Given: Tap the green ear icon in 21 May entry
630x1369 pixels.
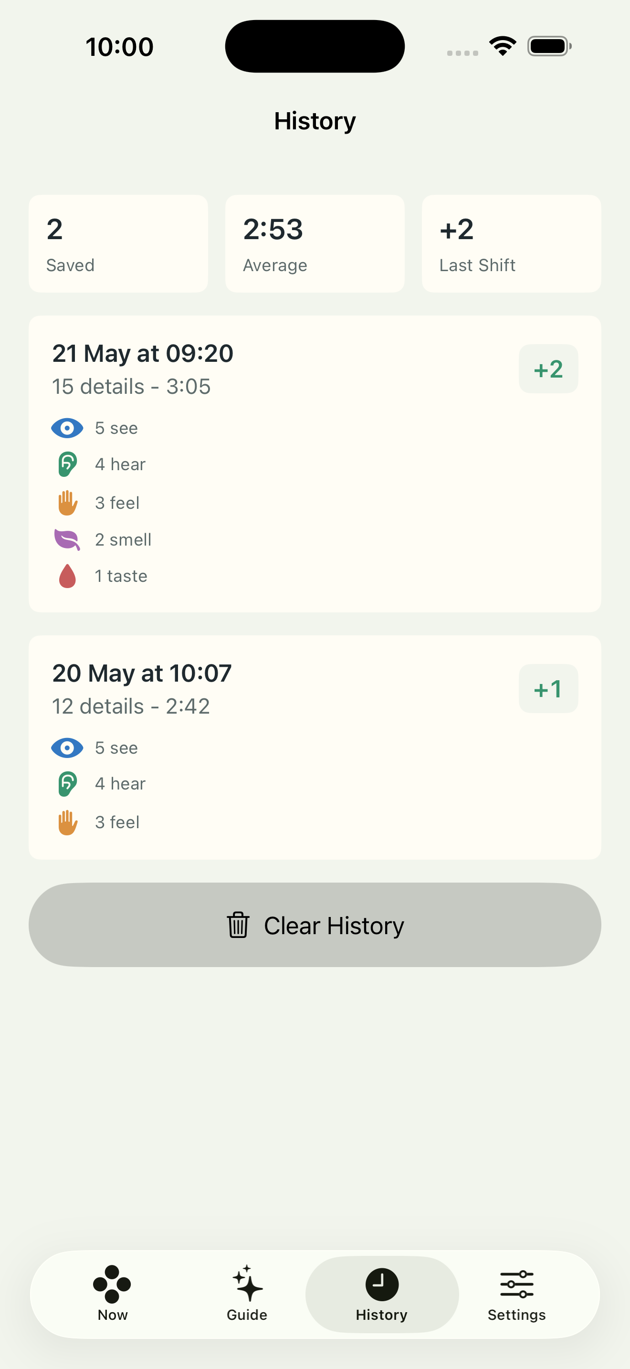Looking at the screenshot, I should (67, 464).
